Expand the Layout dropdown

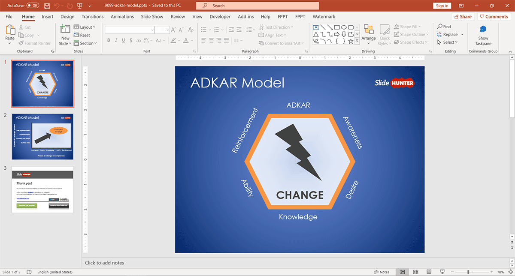[85, 27]
